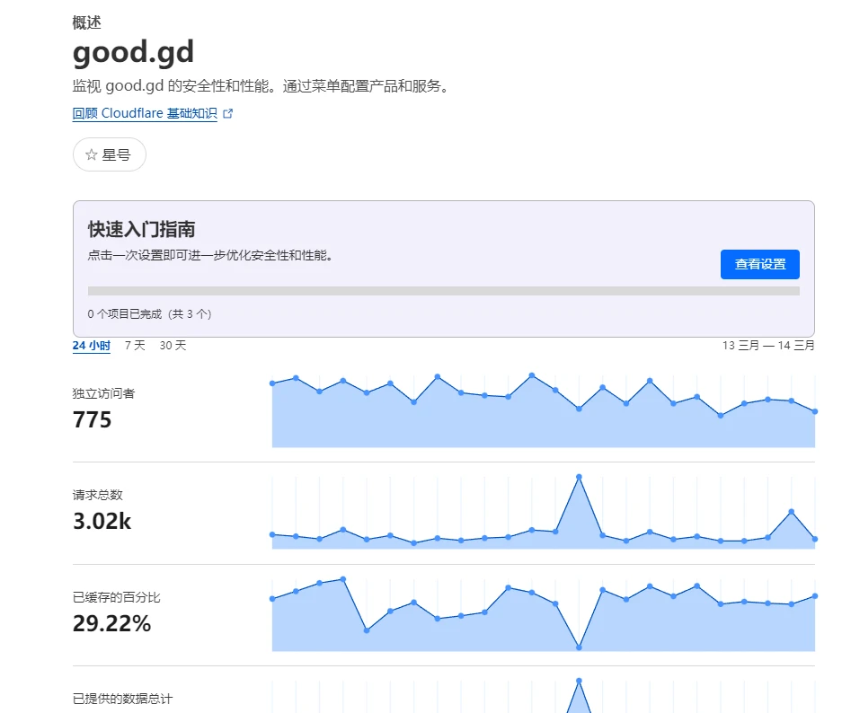Click the first data point of 独立访问者 chart
Viewport: 842px width, 713px height.
[272, 383]
